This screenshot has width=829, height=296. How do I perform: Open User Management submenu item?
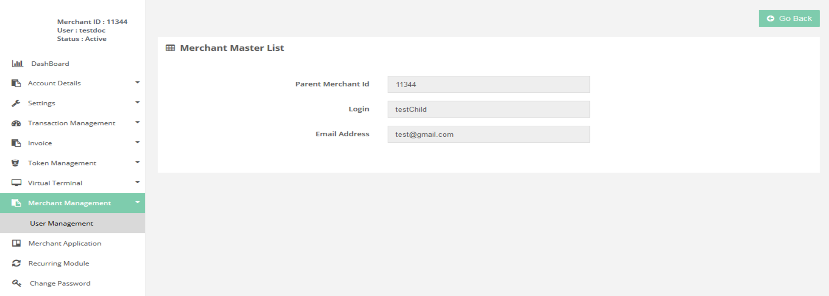pyautogui.click(x=61, y=223)
